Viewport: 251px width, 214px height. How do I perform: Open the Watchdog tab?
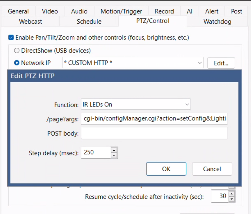217,22
